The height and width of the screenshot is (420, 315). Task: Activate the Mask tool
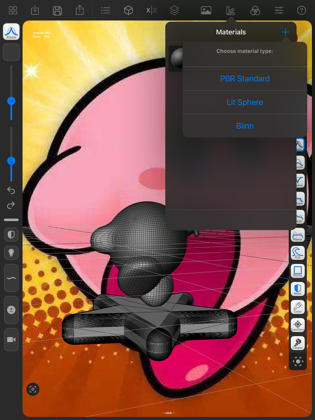[x=297, y=289]
